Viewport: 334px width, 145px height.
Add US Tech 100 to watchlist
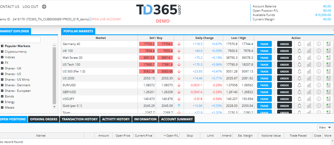(328, 65)
